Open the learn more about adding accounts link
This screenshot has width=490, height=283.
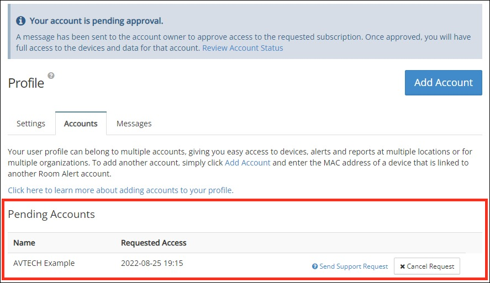coord(120,190)
